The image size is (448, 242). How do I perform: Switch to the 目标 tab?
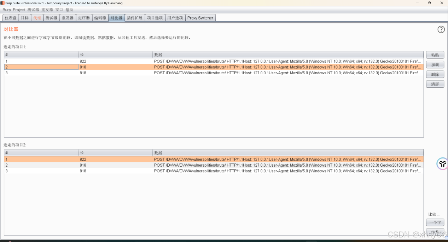click(x=25, y=18)
